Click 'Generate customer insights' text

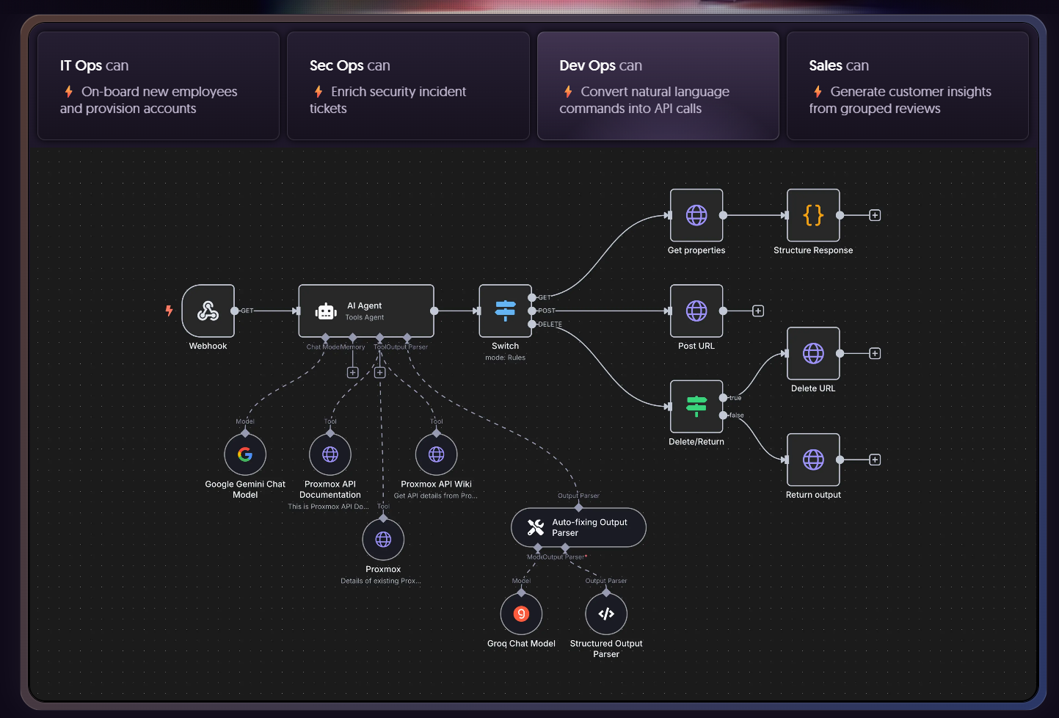tap(911, 92)
